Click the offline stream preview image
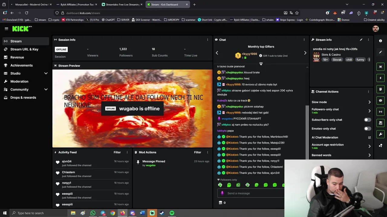Image resolution: width=387 pixels, height=217 pixels. pos(132,108)
